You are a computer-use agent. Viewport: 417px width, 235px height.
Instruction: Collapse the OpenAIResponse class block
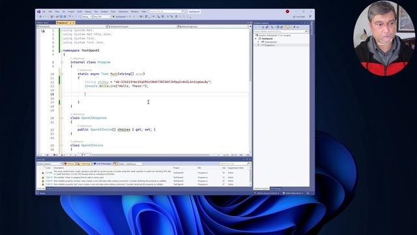[62, 118]
